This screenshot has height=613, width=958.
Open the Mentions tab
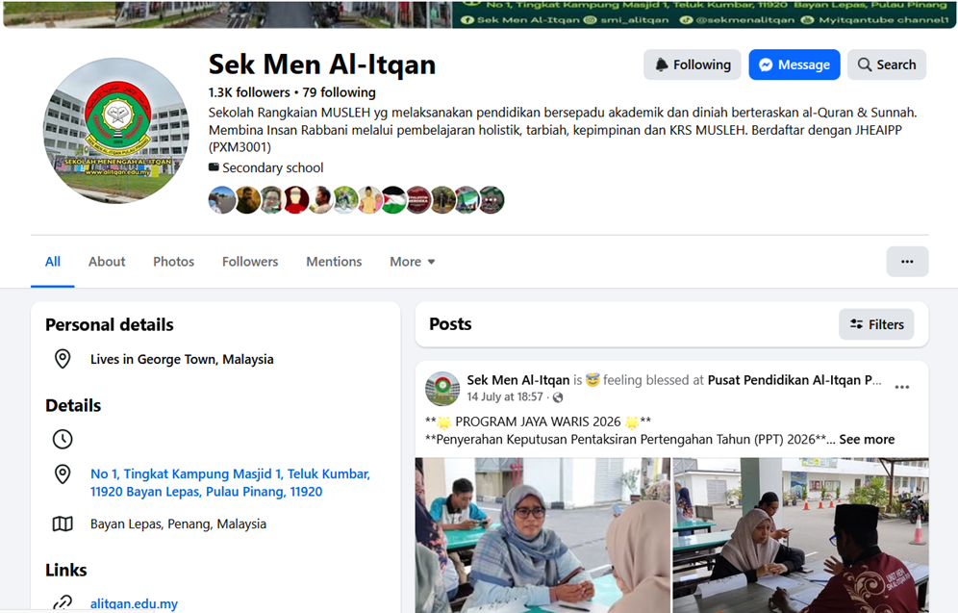(x=334, y=262)
